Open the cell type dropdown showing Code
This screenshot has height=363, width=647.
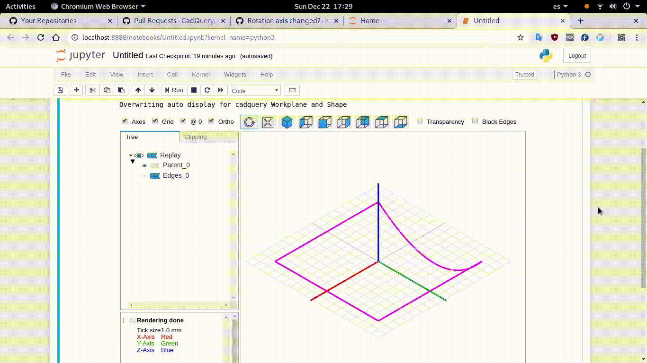coord(254,90)
